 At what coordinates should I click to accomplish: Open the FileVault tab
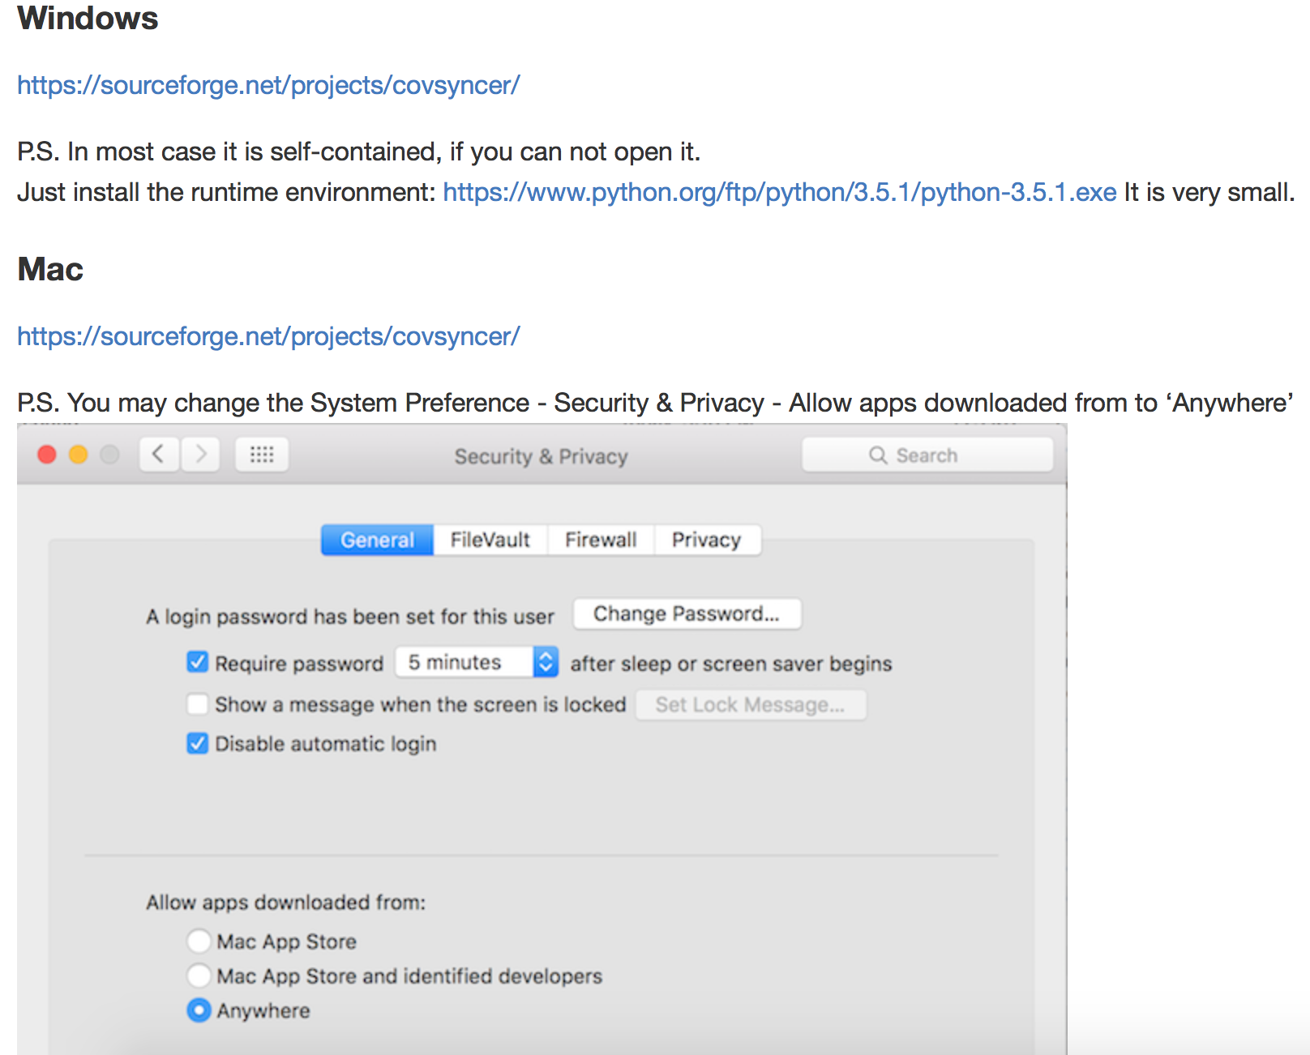coord(490,540)
